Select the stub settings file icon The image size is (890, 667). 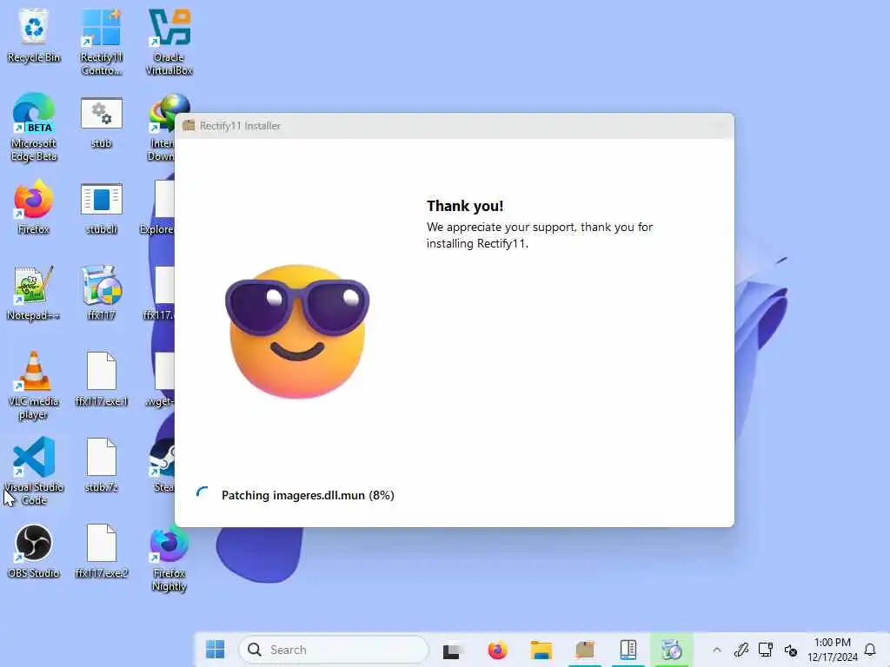point(101,122)
